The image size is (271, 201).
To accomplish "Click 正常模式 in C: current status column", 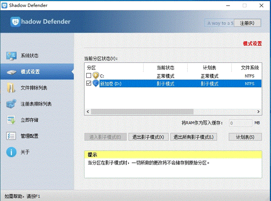I will coord(165,76).
